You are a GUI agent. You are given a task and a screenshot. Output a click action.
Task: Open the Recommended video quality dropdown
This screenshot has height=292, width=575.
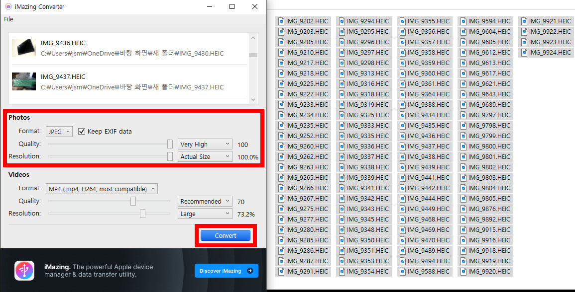tap(205, 201)
